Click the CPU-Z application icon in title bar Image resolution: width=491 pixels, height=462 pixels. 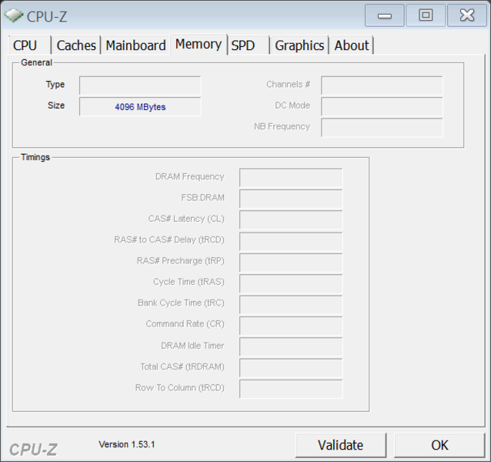13,15
